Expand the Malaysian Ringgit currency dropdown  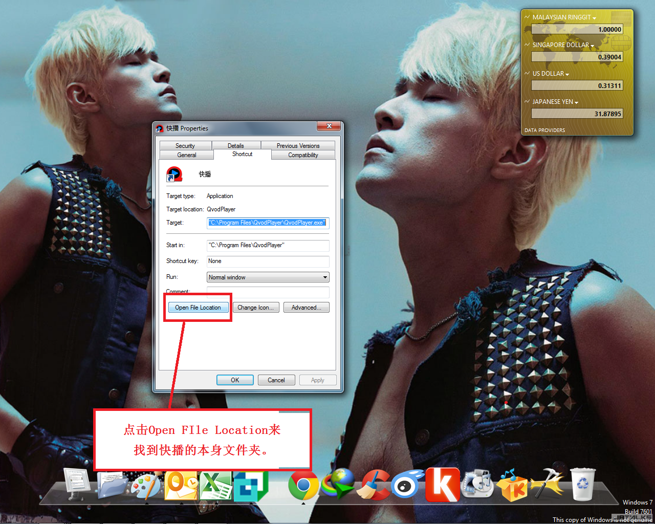click(x=594, y=18)
